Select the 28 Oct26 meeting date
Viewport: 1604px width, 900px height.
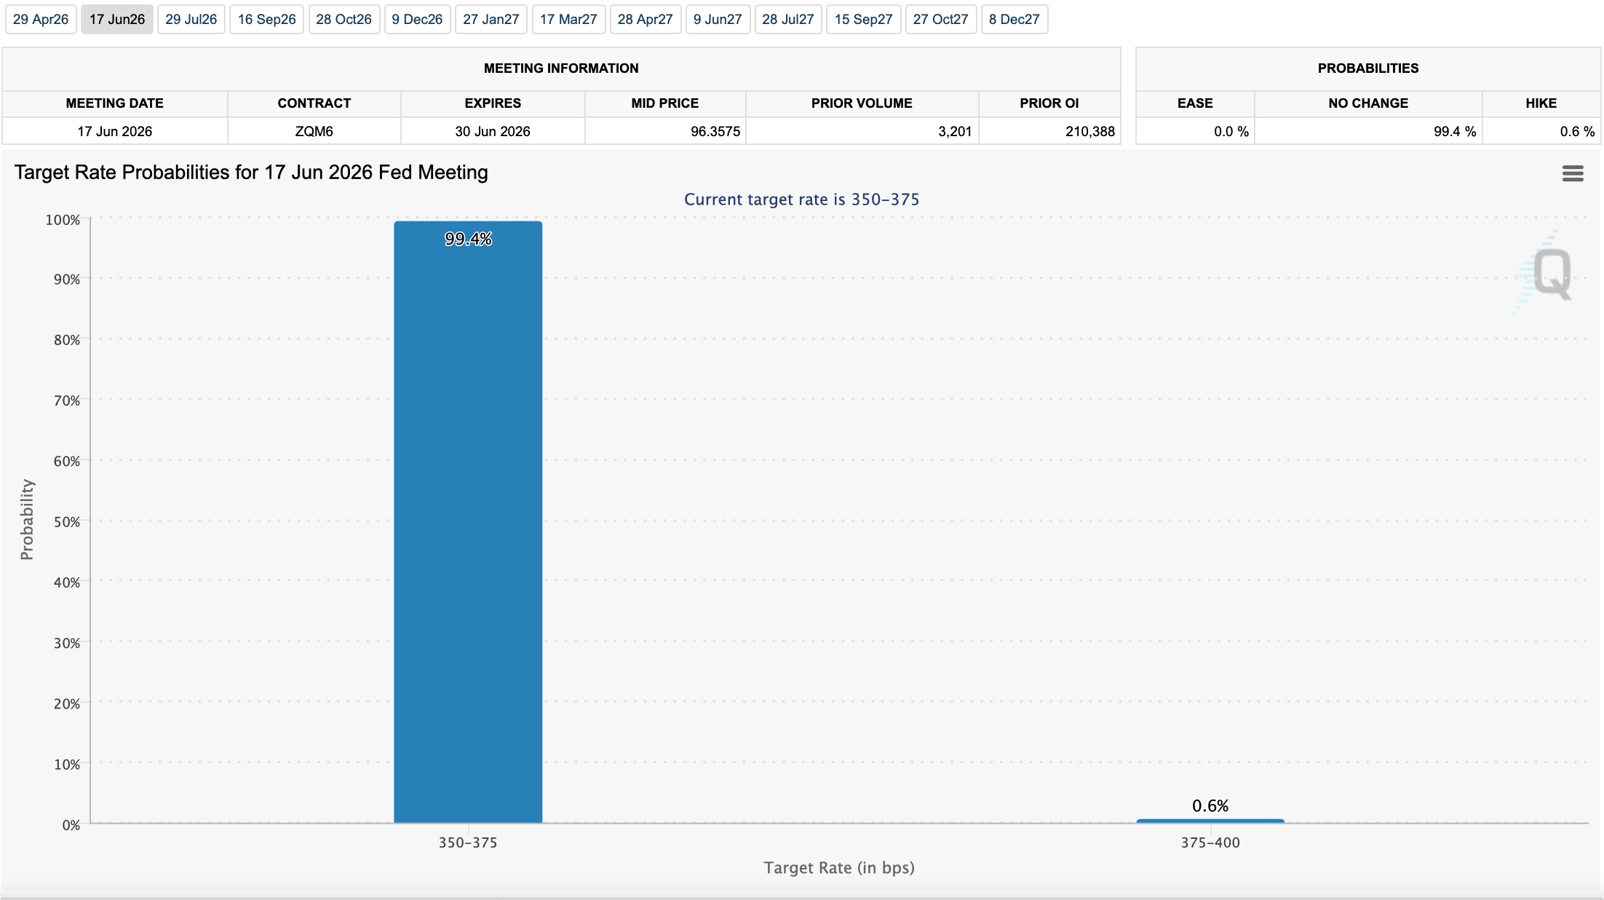pos(344,20)
